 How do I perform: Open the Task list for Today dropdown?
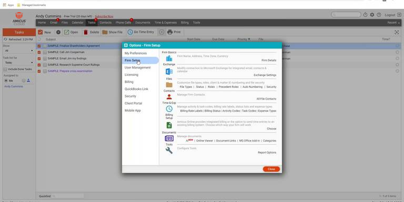19,63
